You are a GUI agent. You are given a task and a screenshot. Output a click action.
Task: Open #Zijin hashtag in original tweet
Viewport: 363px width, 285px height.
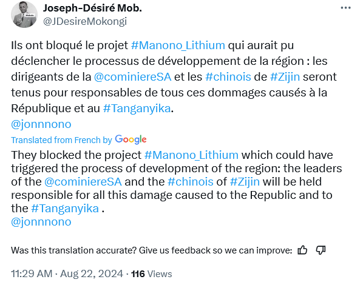coord(285,77)
